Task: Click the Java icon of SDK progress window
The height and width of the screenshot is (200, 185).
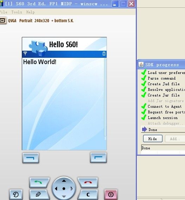Action: pyautogui.click(x=141, y=64)
